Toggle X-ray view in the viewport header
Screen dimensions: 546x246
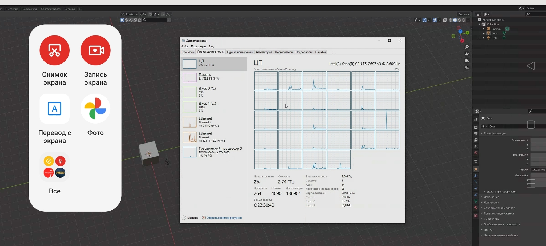445,20
